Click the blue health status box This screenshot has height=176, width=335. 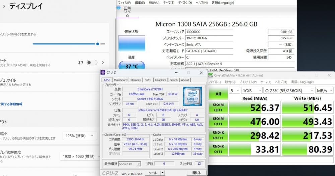[132, 43]
